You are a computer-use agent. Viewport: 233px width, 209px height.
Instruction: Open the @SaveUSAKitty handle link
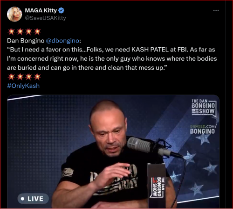click(45, 18)
